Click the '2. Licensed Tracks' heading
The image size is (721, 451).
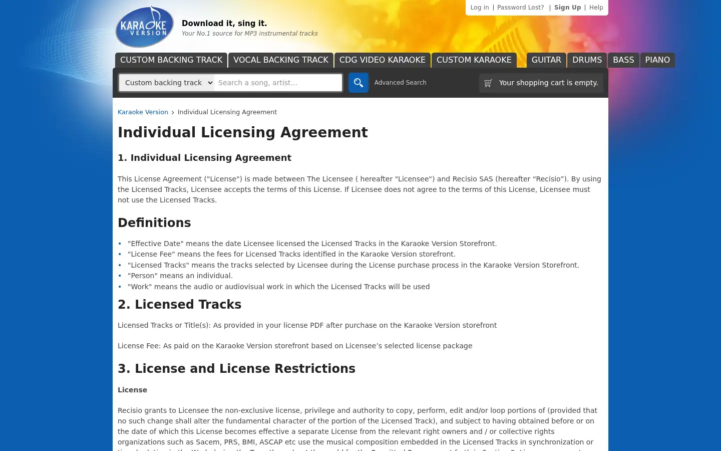179,305
